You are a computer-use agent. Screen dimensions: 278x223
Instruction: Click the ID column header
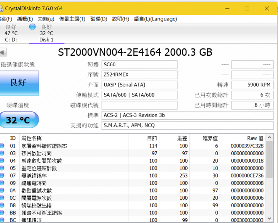[13, 138]
